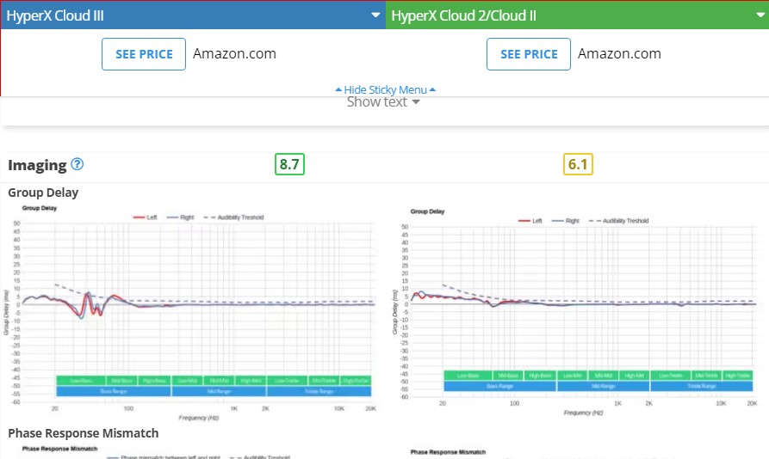The height and width of the screenshot is (459, 769).
Task: Toggle Right series in Cloud III legend
Action: 180,217
